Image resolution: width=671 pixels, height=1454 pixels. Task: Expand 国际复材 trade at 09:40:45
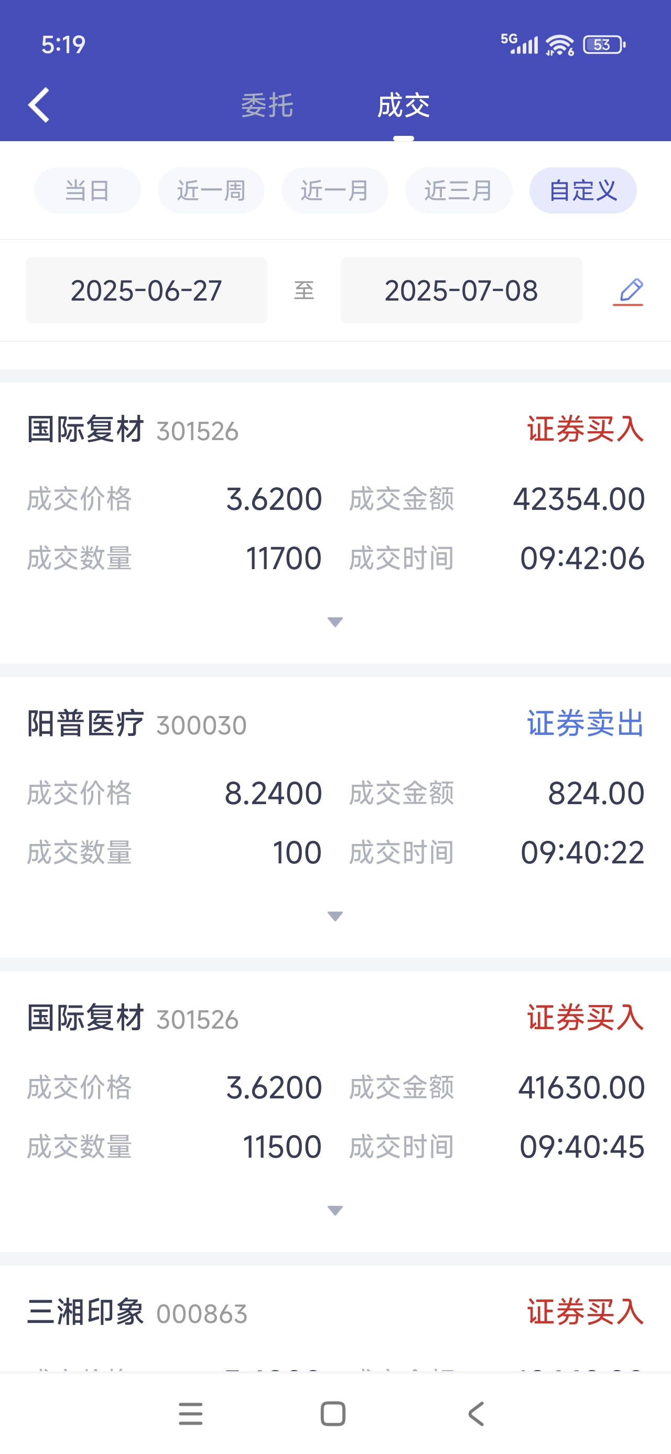tap(335, 1210)
